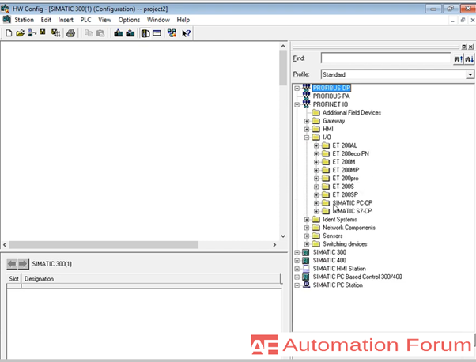The image size is (476, 362).
Task: Select Switching devices folder
Action: pos(345,243)
